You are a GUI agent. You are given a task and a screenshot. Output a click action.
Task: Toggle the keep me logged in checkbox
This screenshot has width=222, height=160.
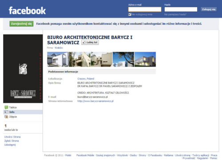click(x=130, y=15)
